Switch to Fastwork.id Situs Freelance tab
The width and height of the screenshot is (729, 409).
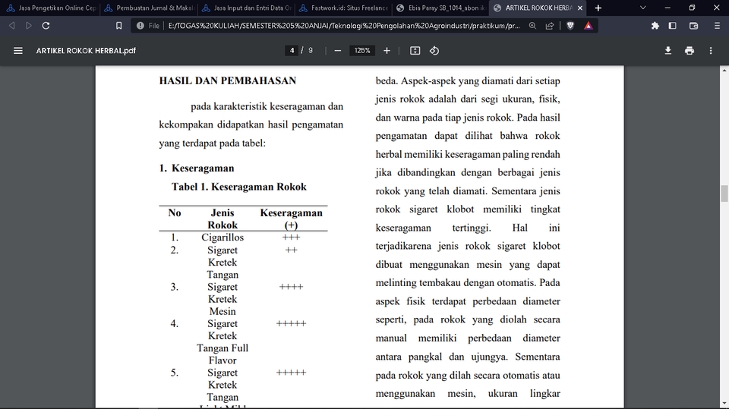coord(345,8)
